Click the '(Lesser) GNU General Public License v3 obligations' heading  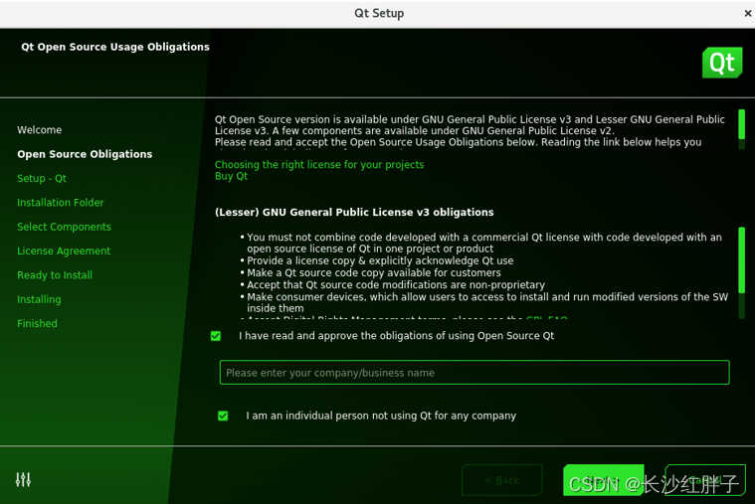pos(354,213)
